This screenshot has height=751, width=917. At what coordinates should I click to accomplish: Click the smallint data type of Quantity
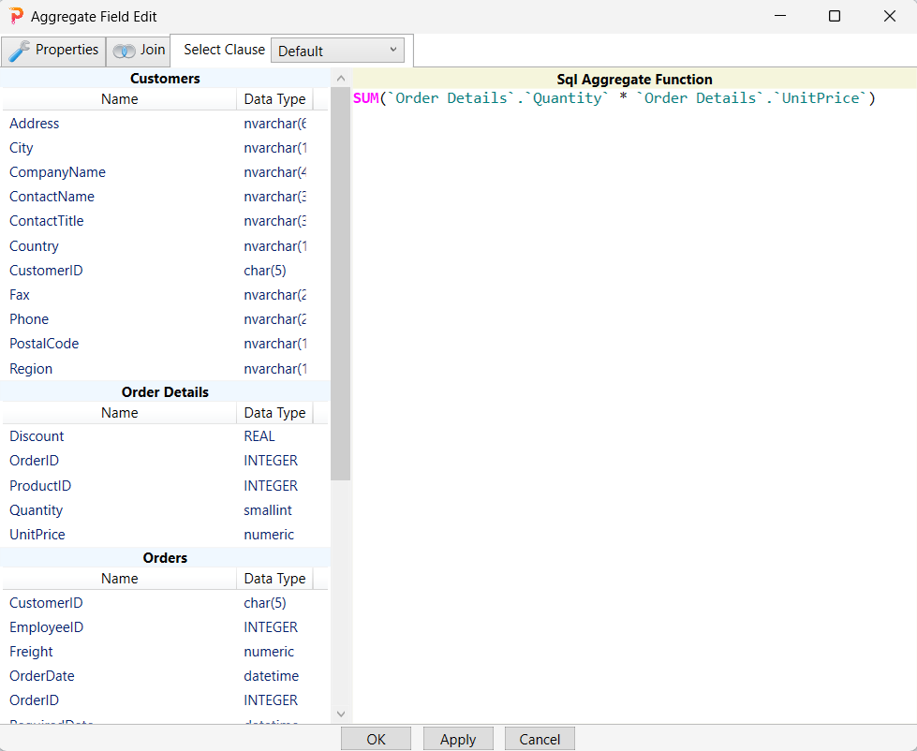pyautogui.click(x=268, y=510)
